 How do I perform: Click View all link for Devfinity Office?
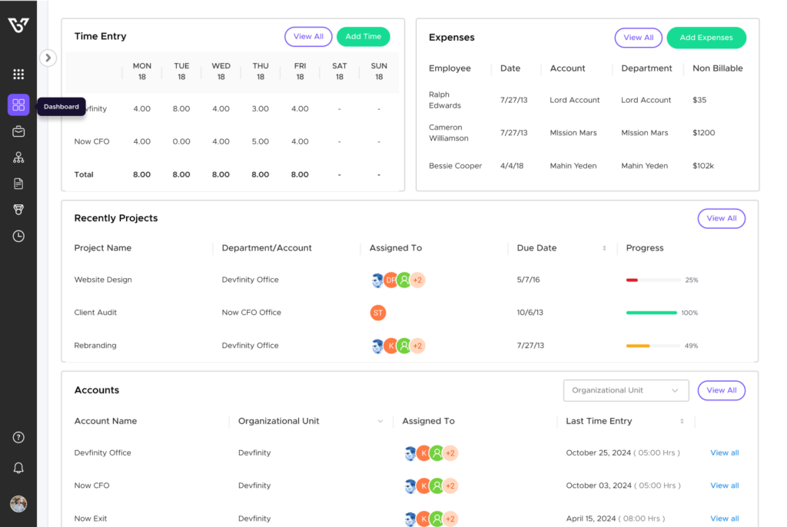coord(724,452)
